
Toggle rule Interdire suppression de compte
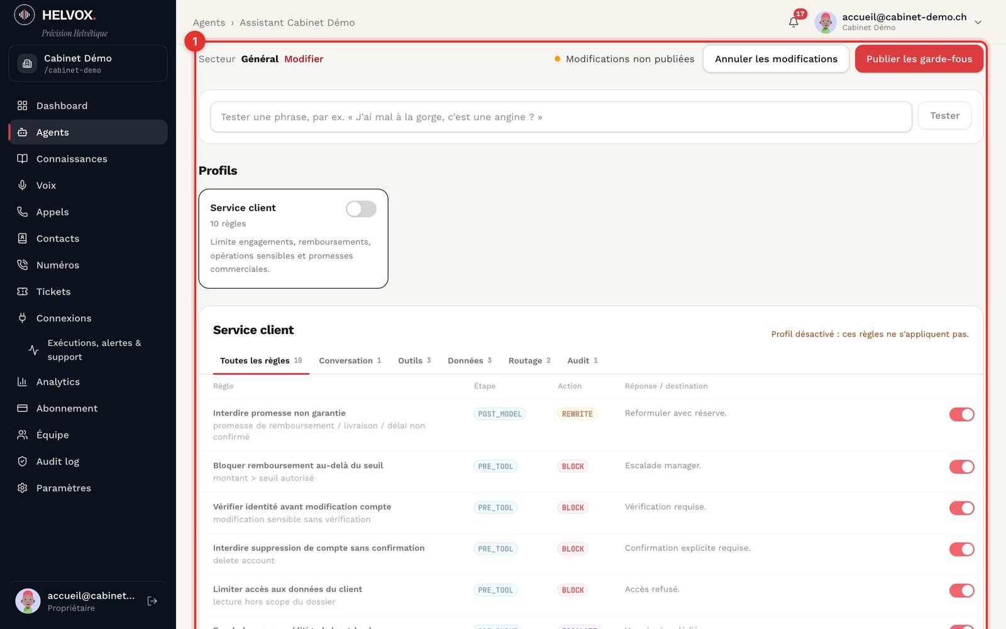tap(961, 549)
